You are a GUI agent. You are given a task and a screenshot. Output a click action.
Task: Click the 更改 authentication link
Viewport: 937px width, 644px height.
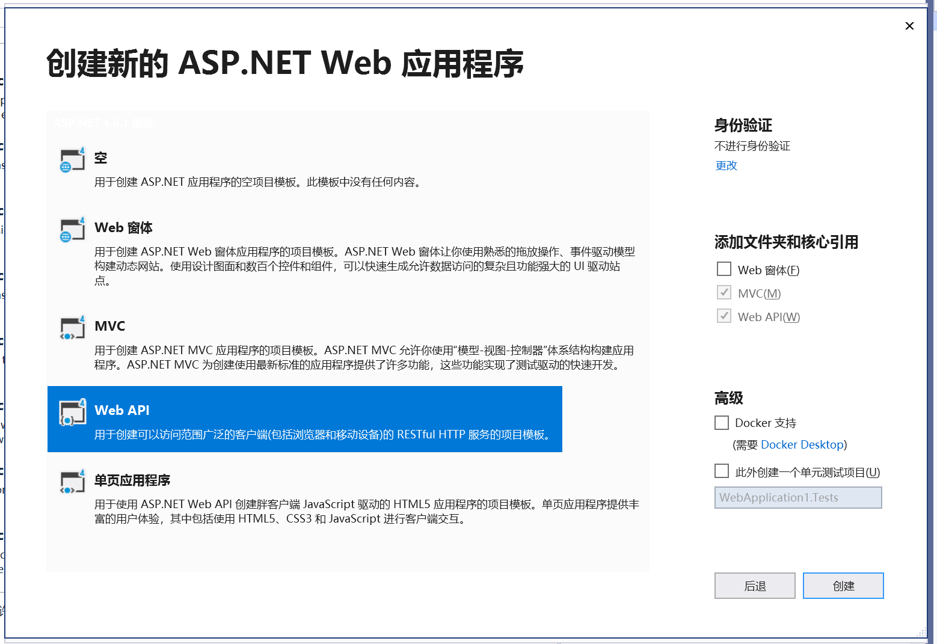pos(726,165)
